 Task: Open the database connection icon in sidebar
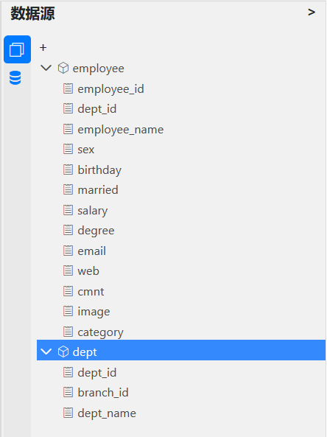coord(15,78)
